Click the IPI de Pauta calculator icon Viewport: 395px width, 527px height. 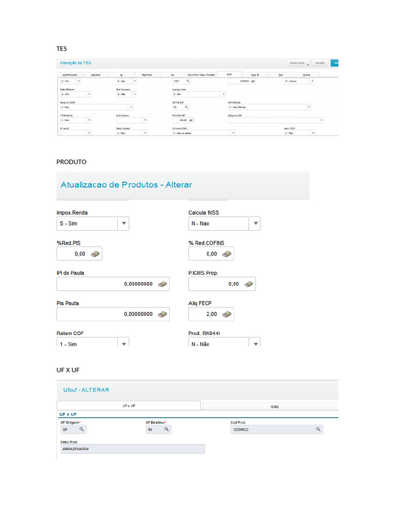[x=162, y=284]
